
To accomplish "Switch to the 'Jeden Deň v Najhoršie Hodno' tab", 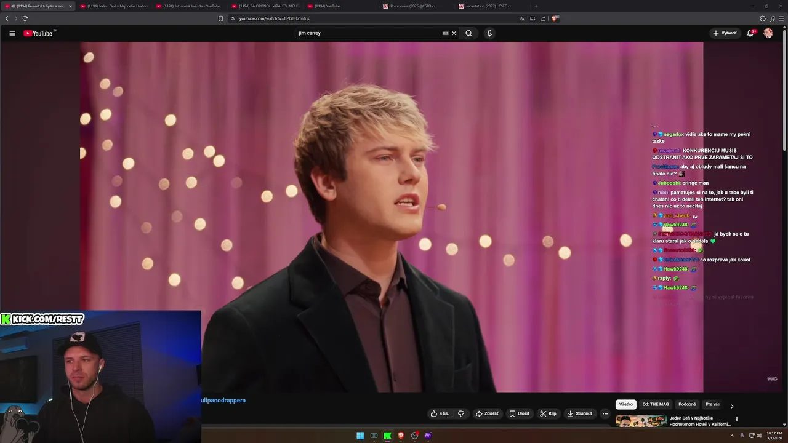I will click(114, 6).
